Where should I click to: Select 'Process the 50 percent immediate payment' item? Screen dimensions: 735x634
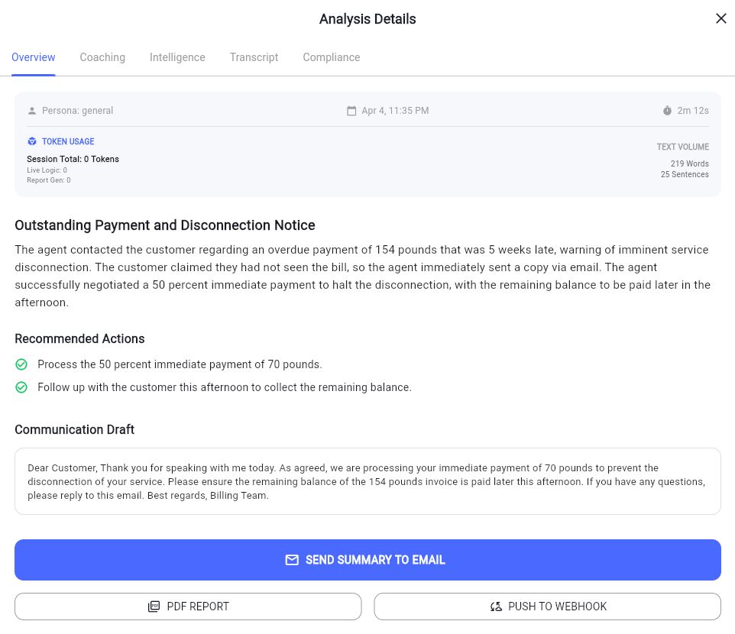(180, 364)
